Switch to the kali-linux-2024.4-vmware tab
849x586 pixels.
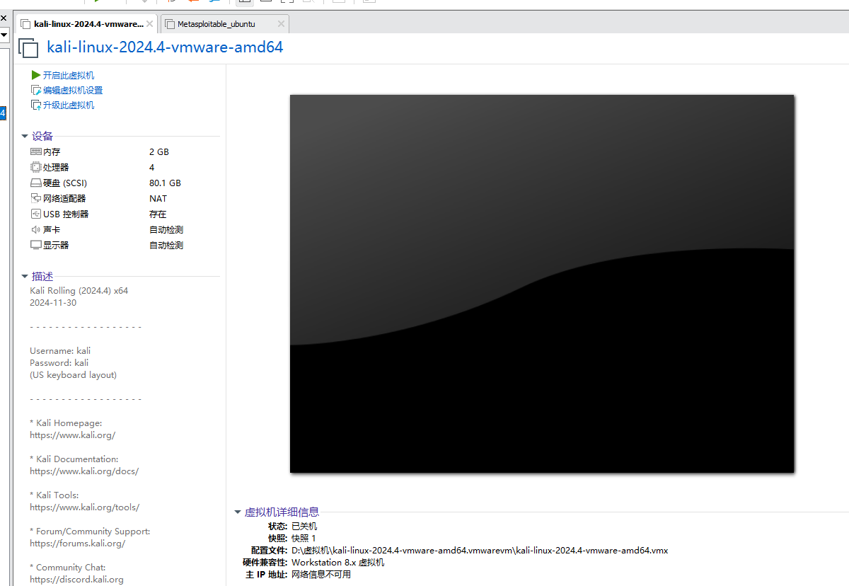86,24
